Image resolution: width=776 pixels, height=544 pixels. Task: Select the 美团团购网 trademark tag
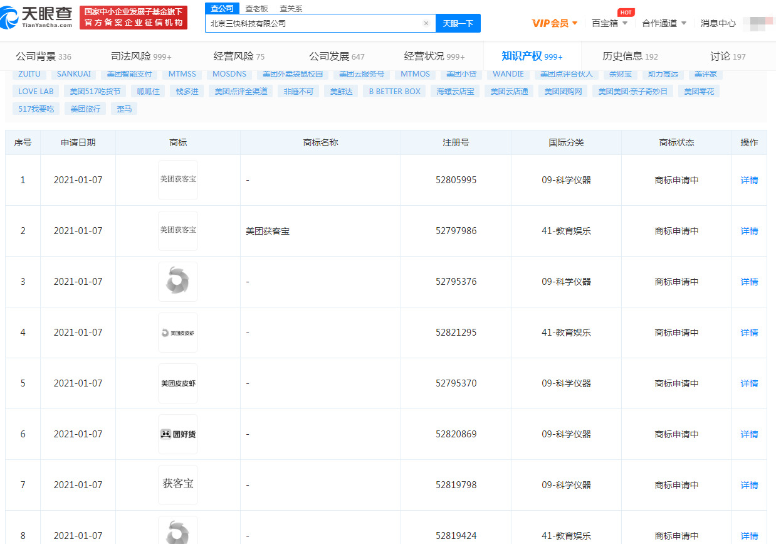click(x=563, y=91)
